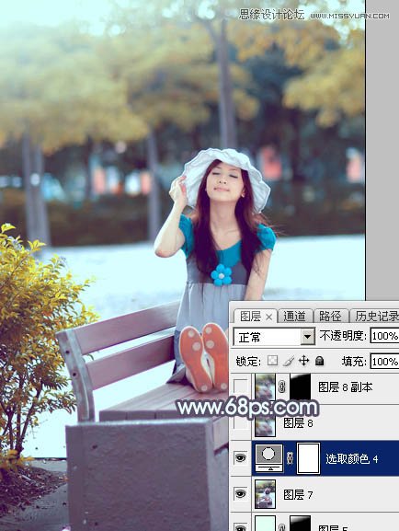The image size is (399, 531).
Task: Select the gradient mask of 图层 5
Action: (x=301, y=524)
